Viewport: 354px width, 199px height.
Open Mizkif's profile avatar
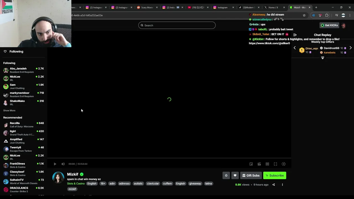(58, 177)
